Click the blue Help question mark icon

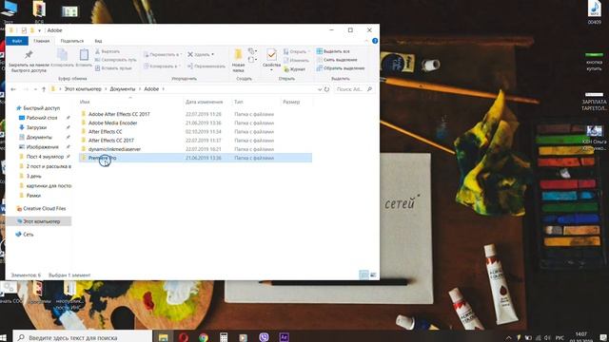[x=375, y=41]
